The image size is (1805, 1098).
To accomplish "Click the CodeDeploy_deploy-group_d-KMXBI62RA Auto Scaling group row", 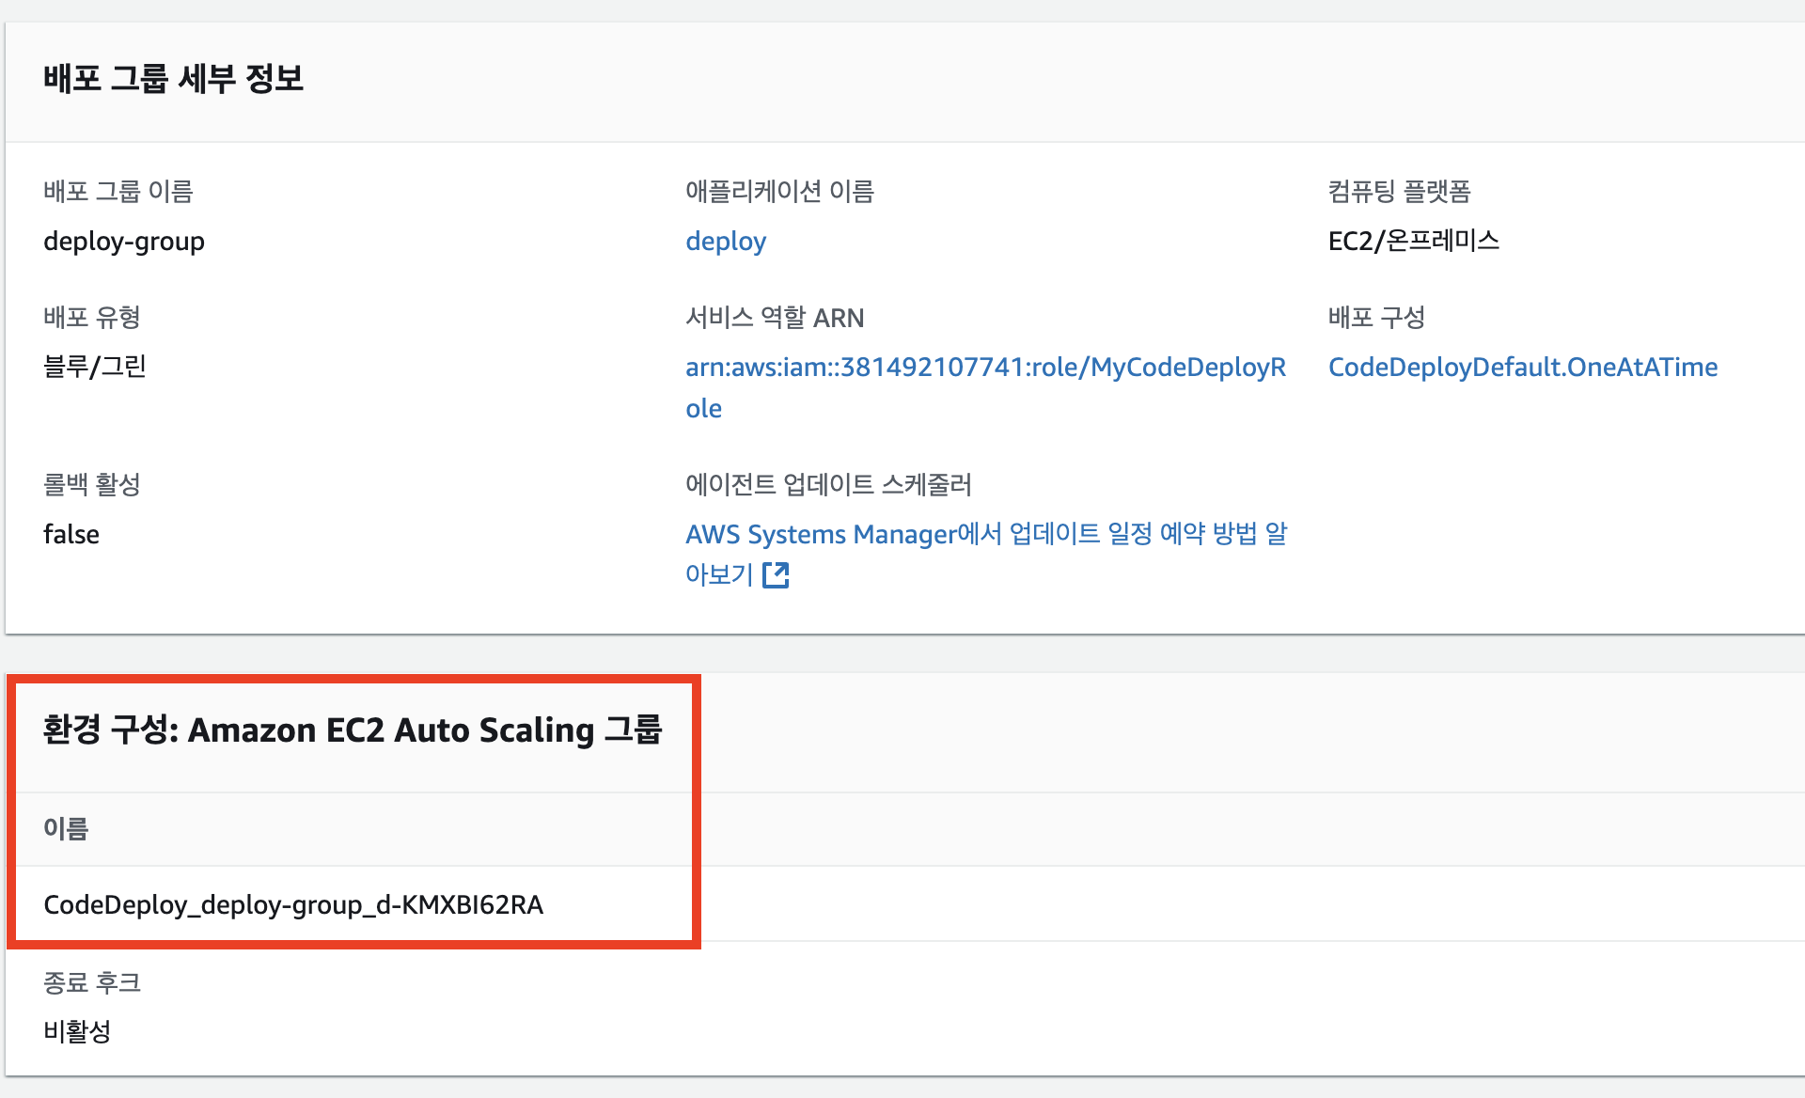I will [x=293, y=904].
